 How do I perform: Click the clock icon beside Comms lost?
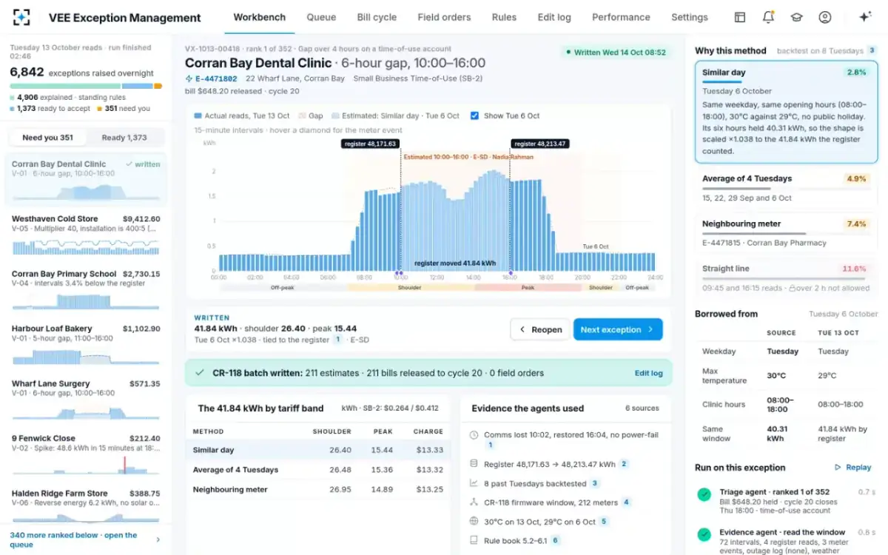474,435
